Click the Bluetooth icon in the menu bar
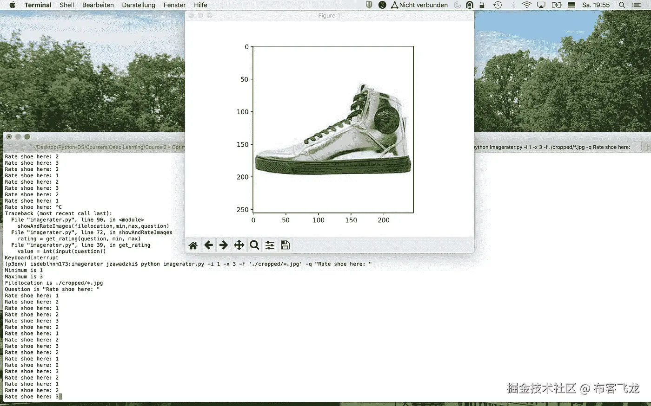The width and height of the screenshot is (651, 406). [x=513, y=5]
